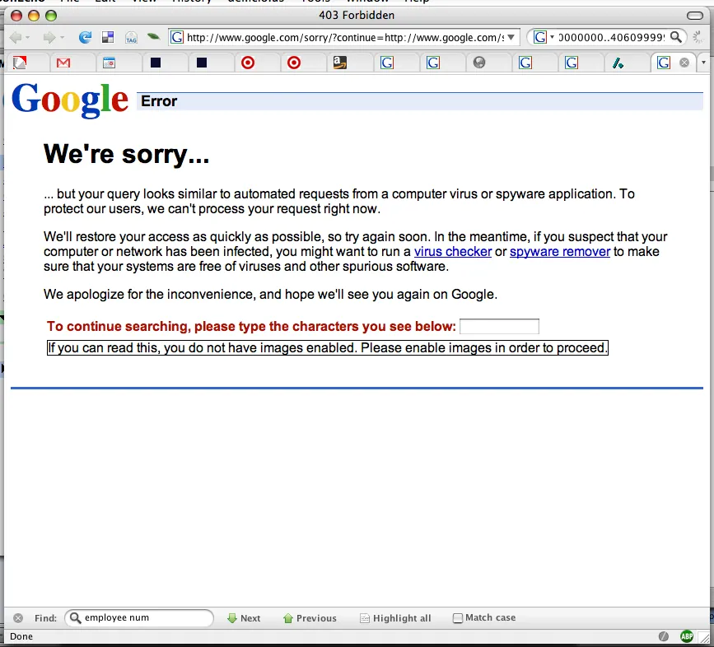Switch to the calendar icon tab
The height and width of the screenshot is (647, 714).
(x=109, y=63)
